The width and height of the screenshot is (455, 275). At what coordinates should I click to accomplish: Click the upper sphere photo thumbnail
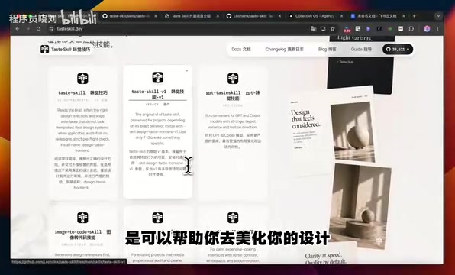(353, 131)
